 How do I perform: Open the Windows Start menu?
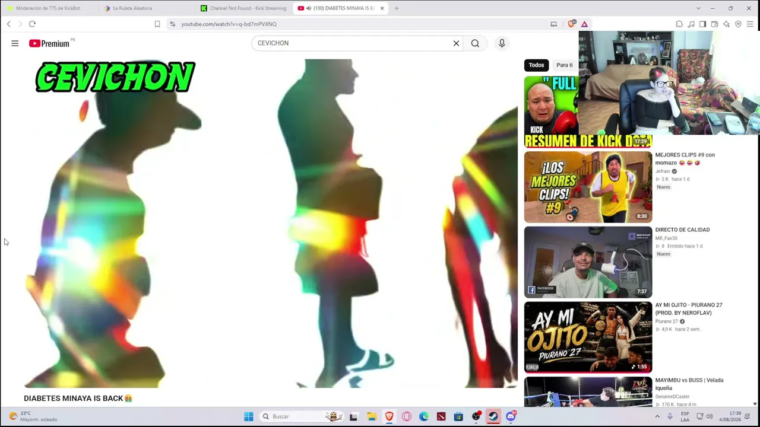(x=248, y=417)
